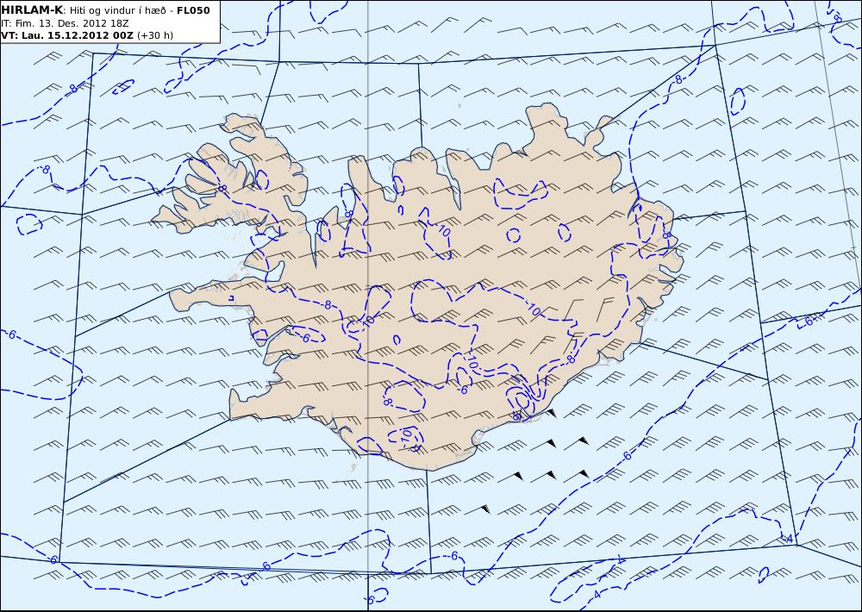Select the 'IT: Fim. 13. Des. 2012 18Z' line
The width and height of the screenshot is (862, 612).
pos(65,23)
